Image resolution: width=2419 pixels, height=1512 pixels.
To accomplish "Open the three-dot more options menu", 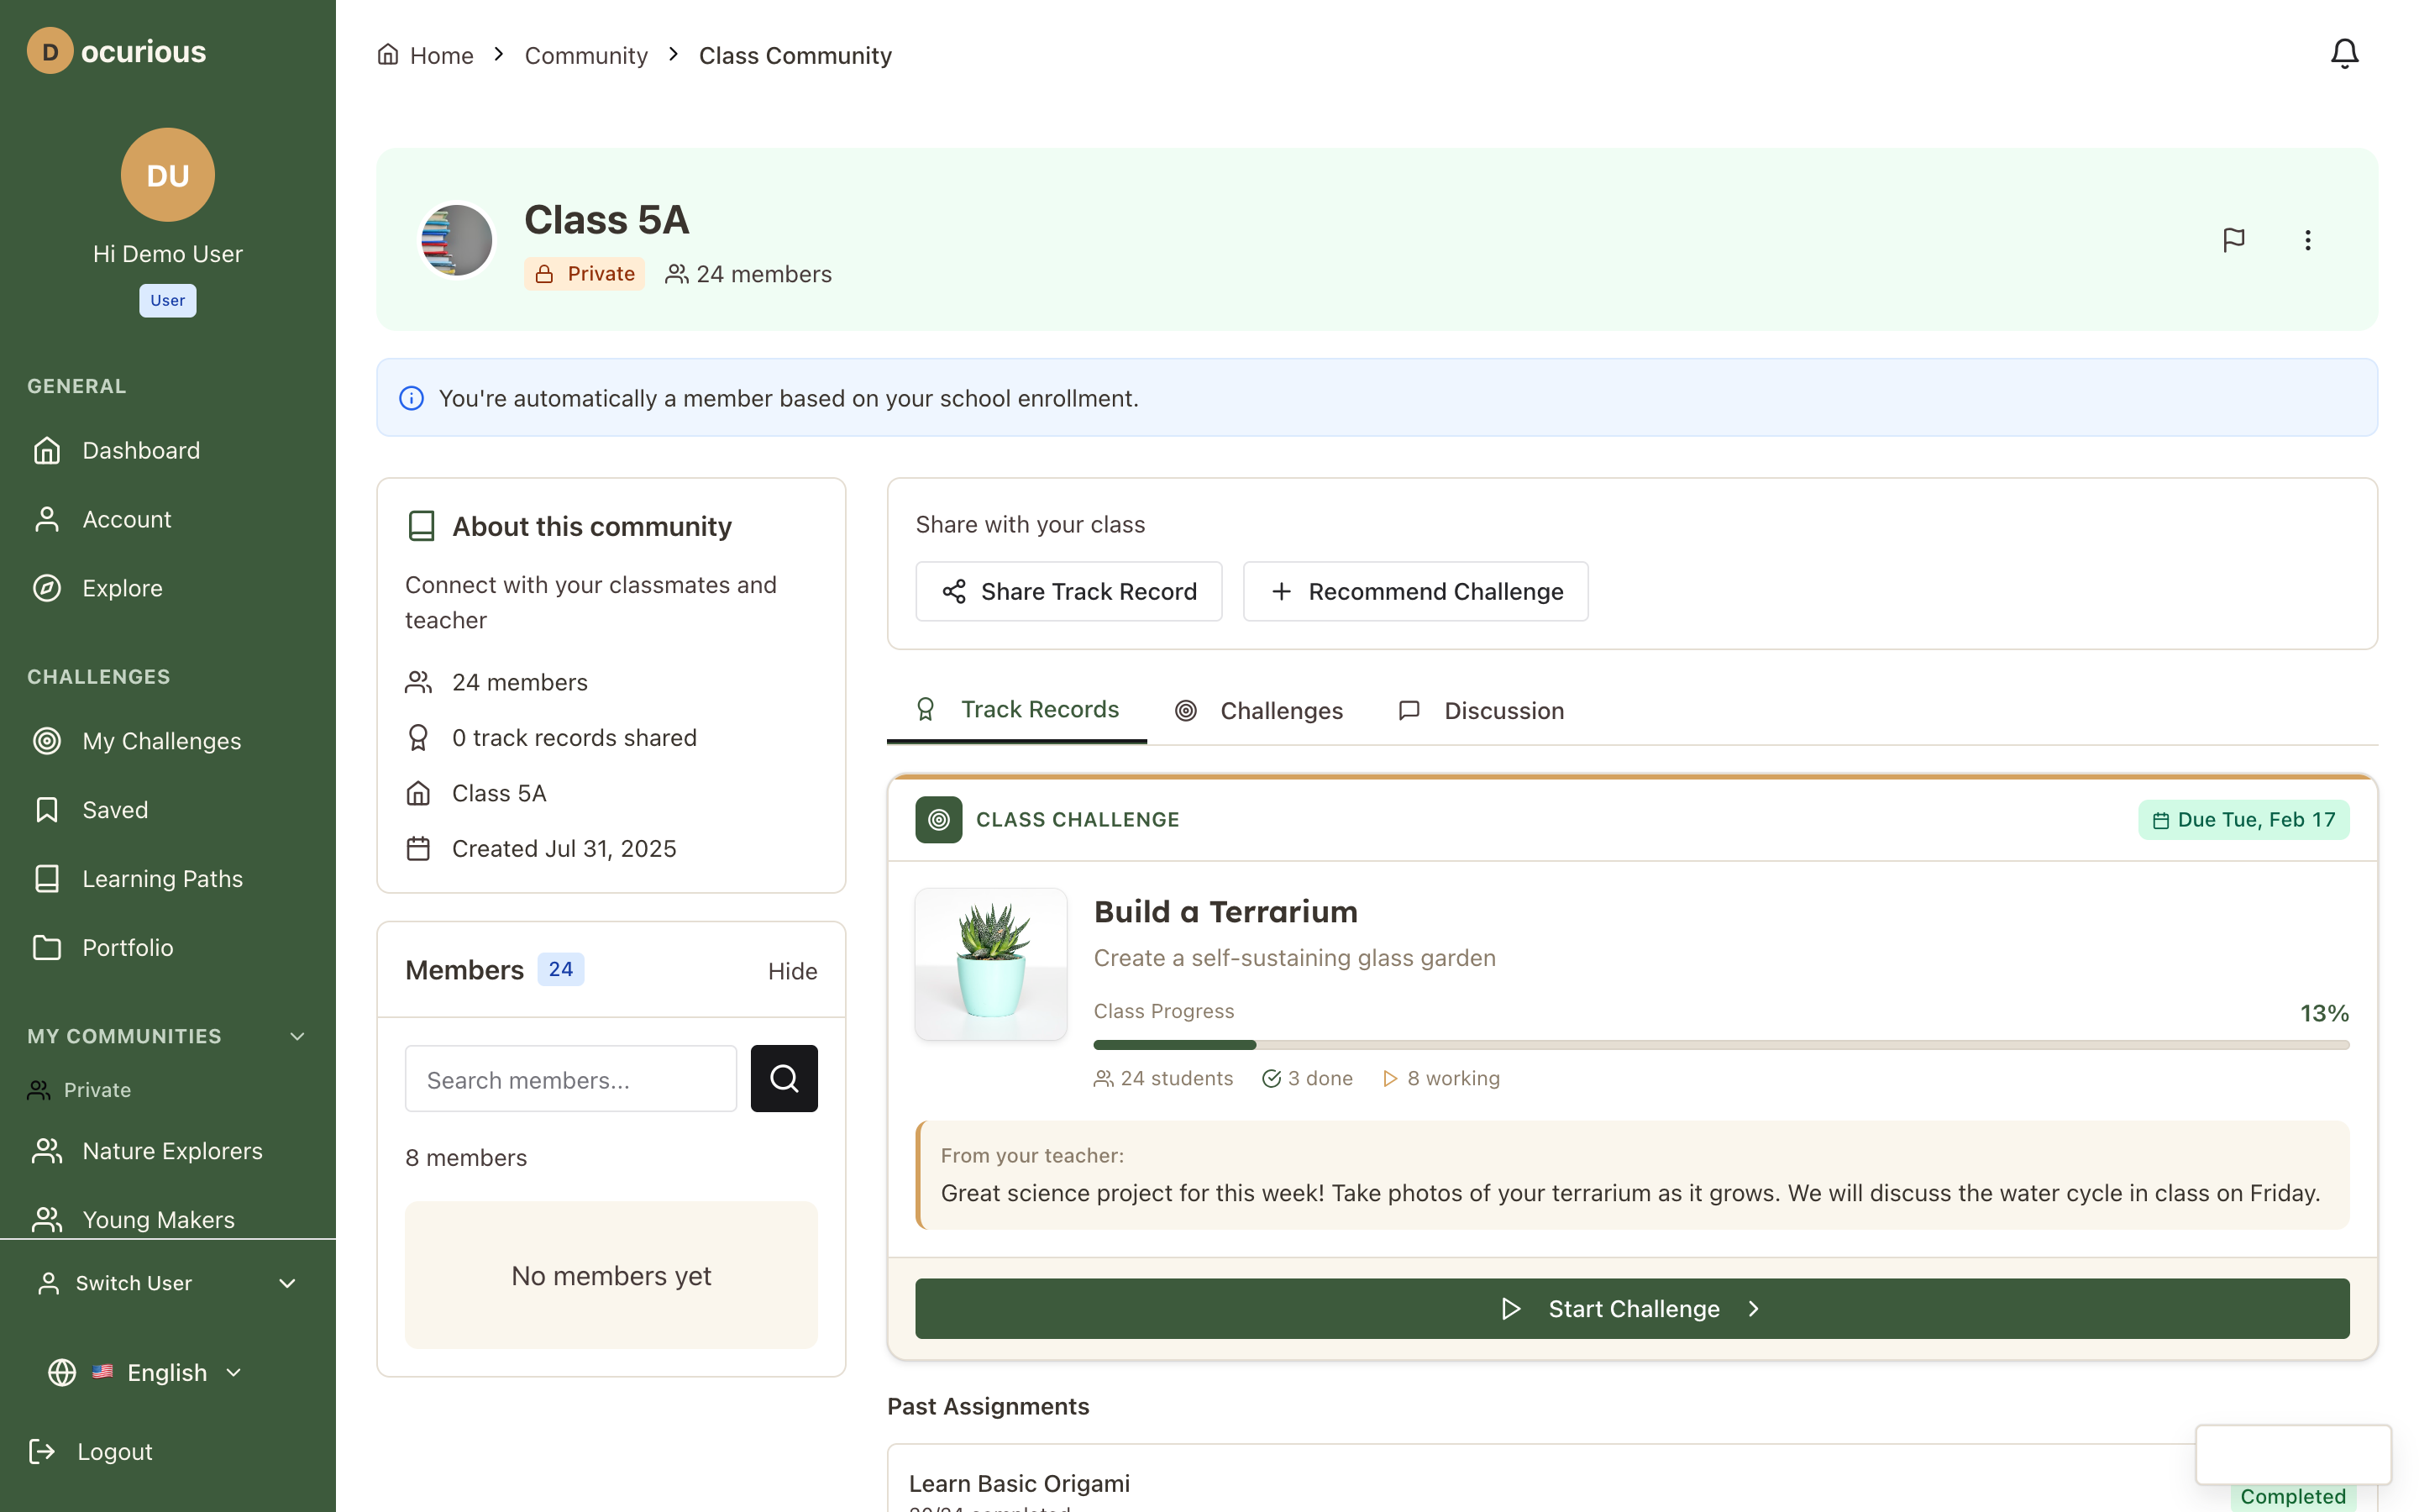I will click(x=2307, y=240).
